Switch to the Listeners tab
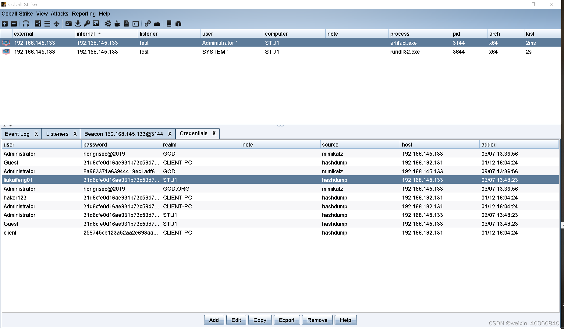 [57, 134]
